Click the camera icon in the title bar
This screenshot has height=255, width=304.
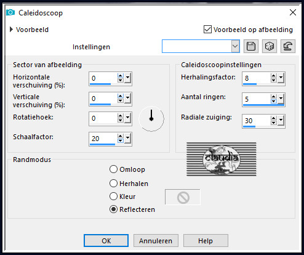point(10,13)
